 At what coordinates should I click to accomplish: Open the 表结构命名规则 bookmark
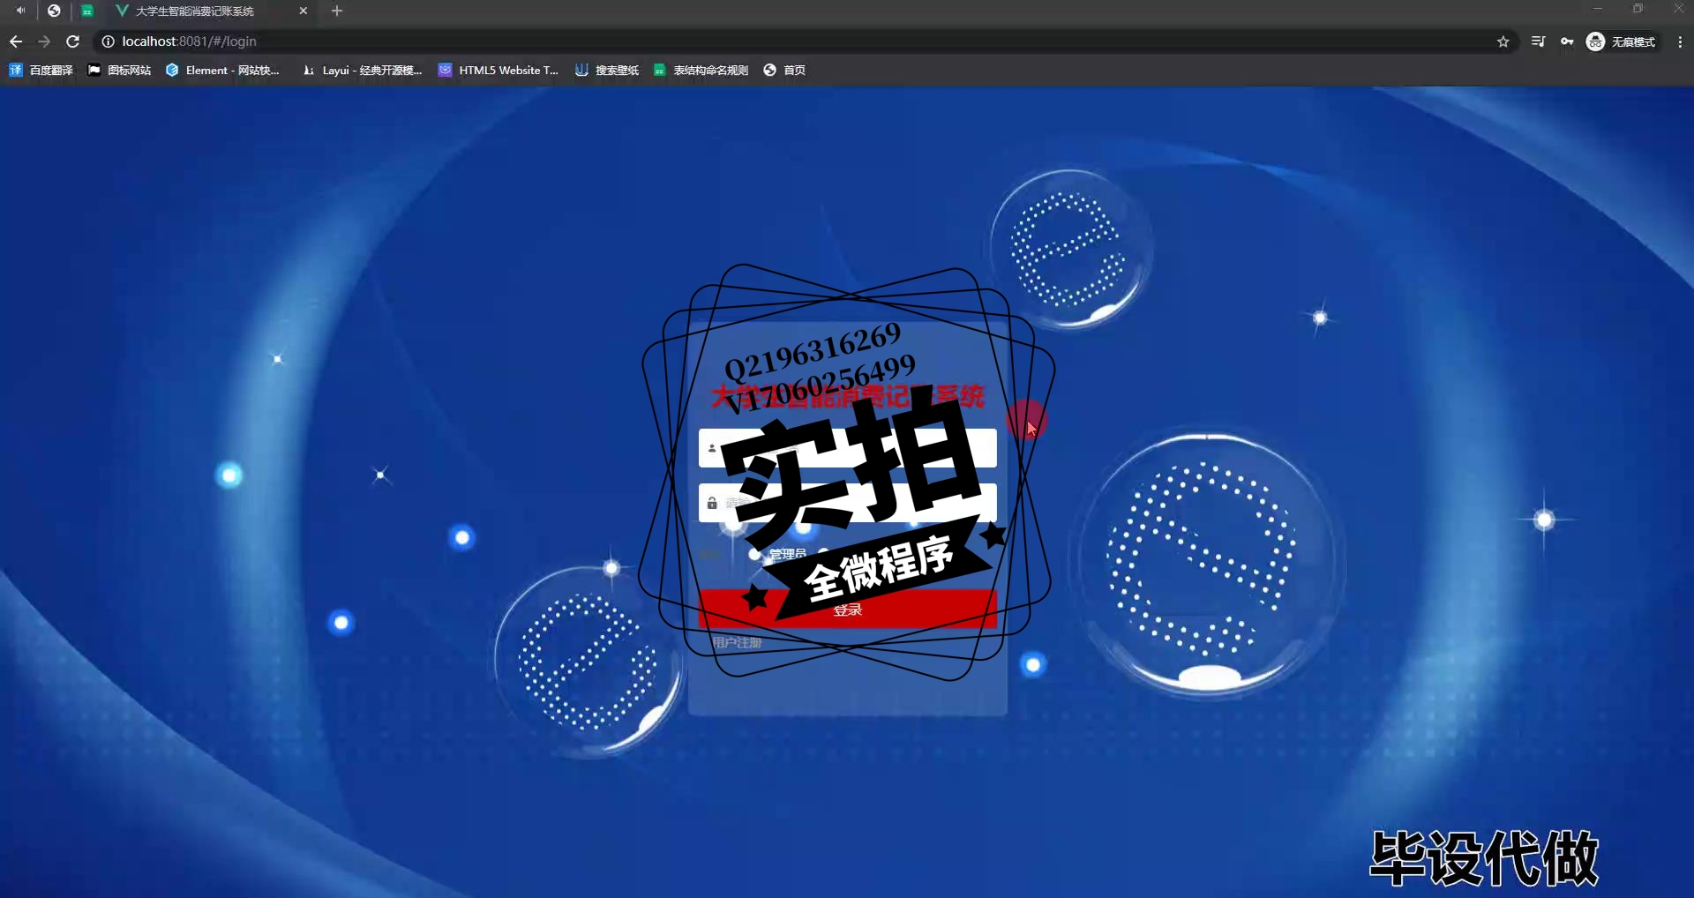(x=701, y=70)
